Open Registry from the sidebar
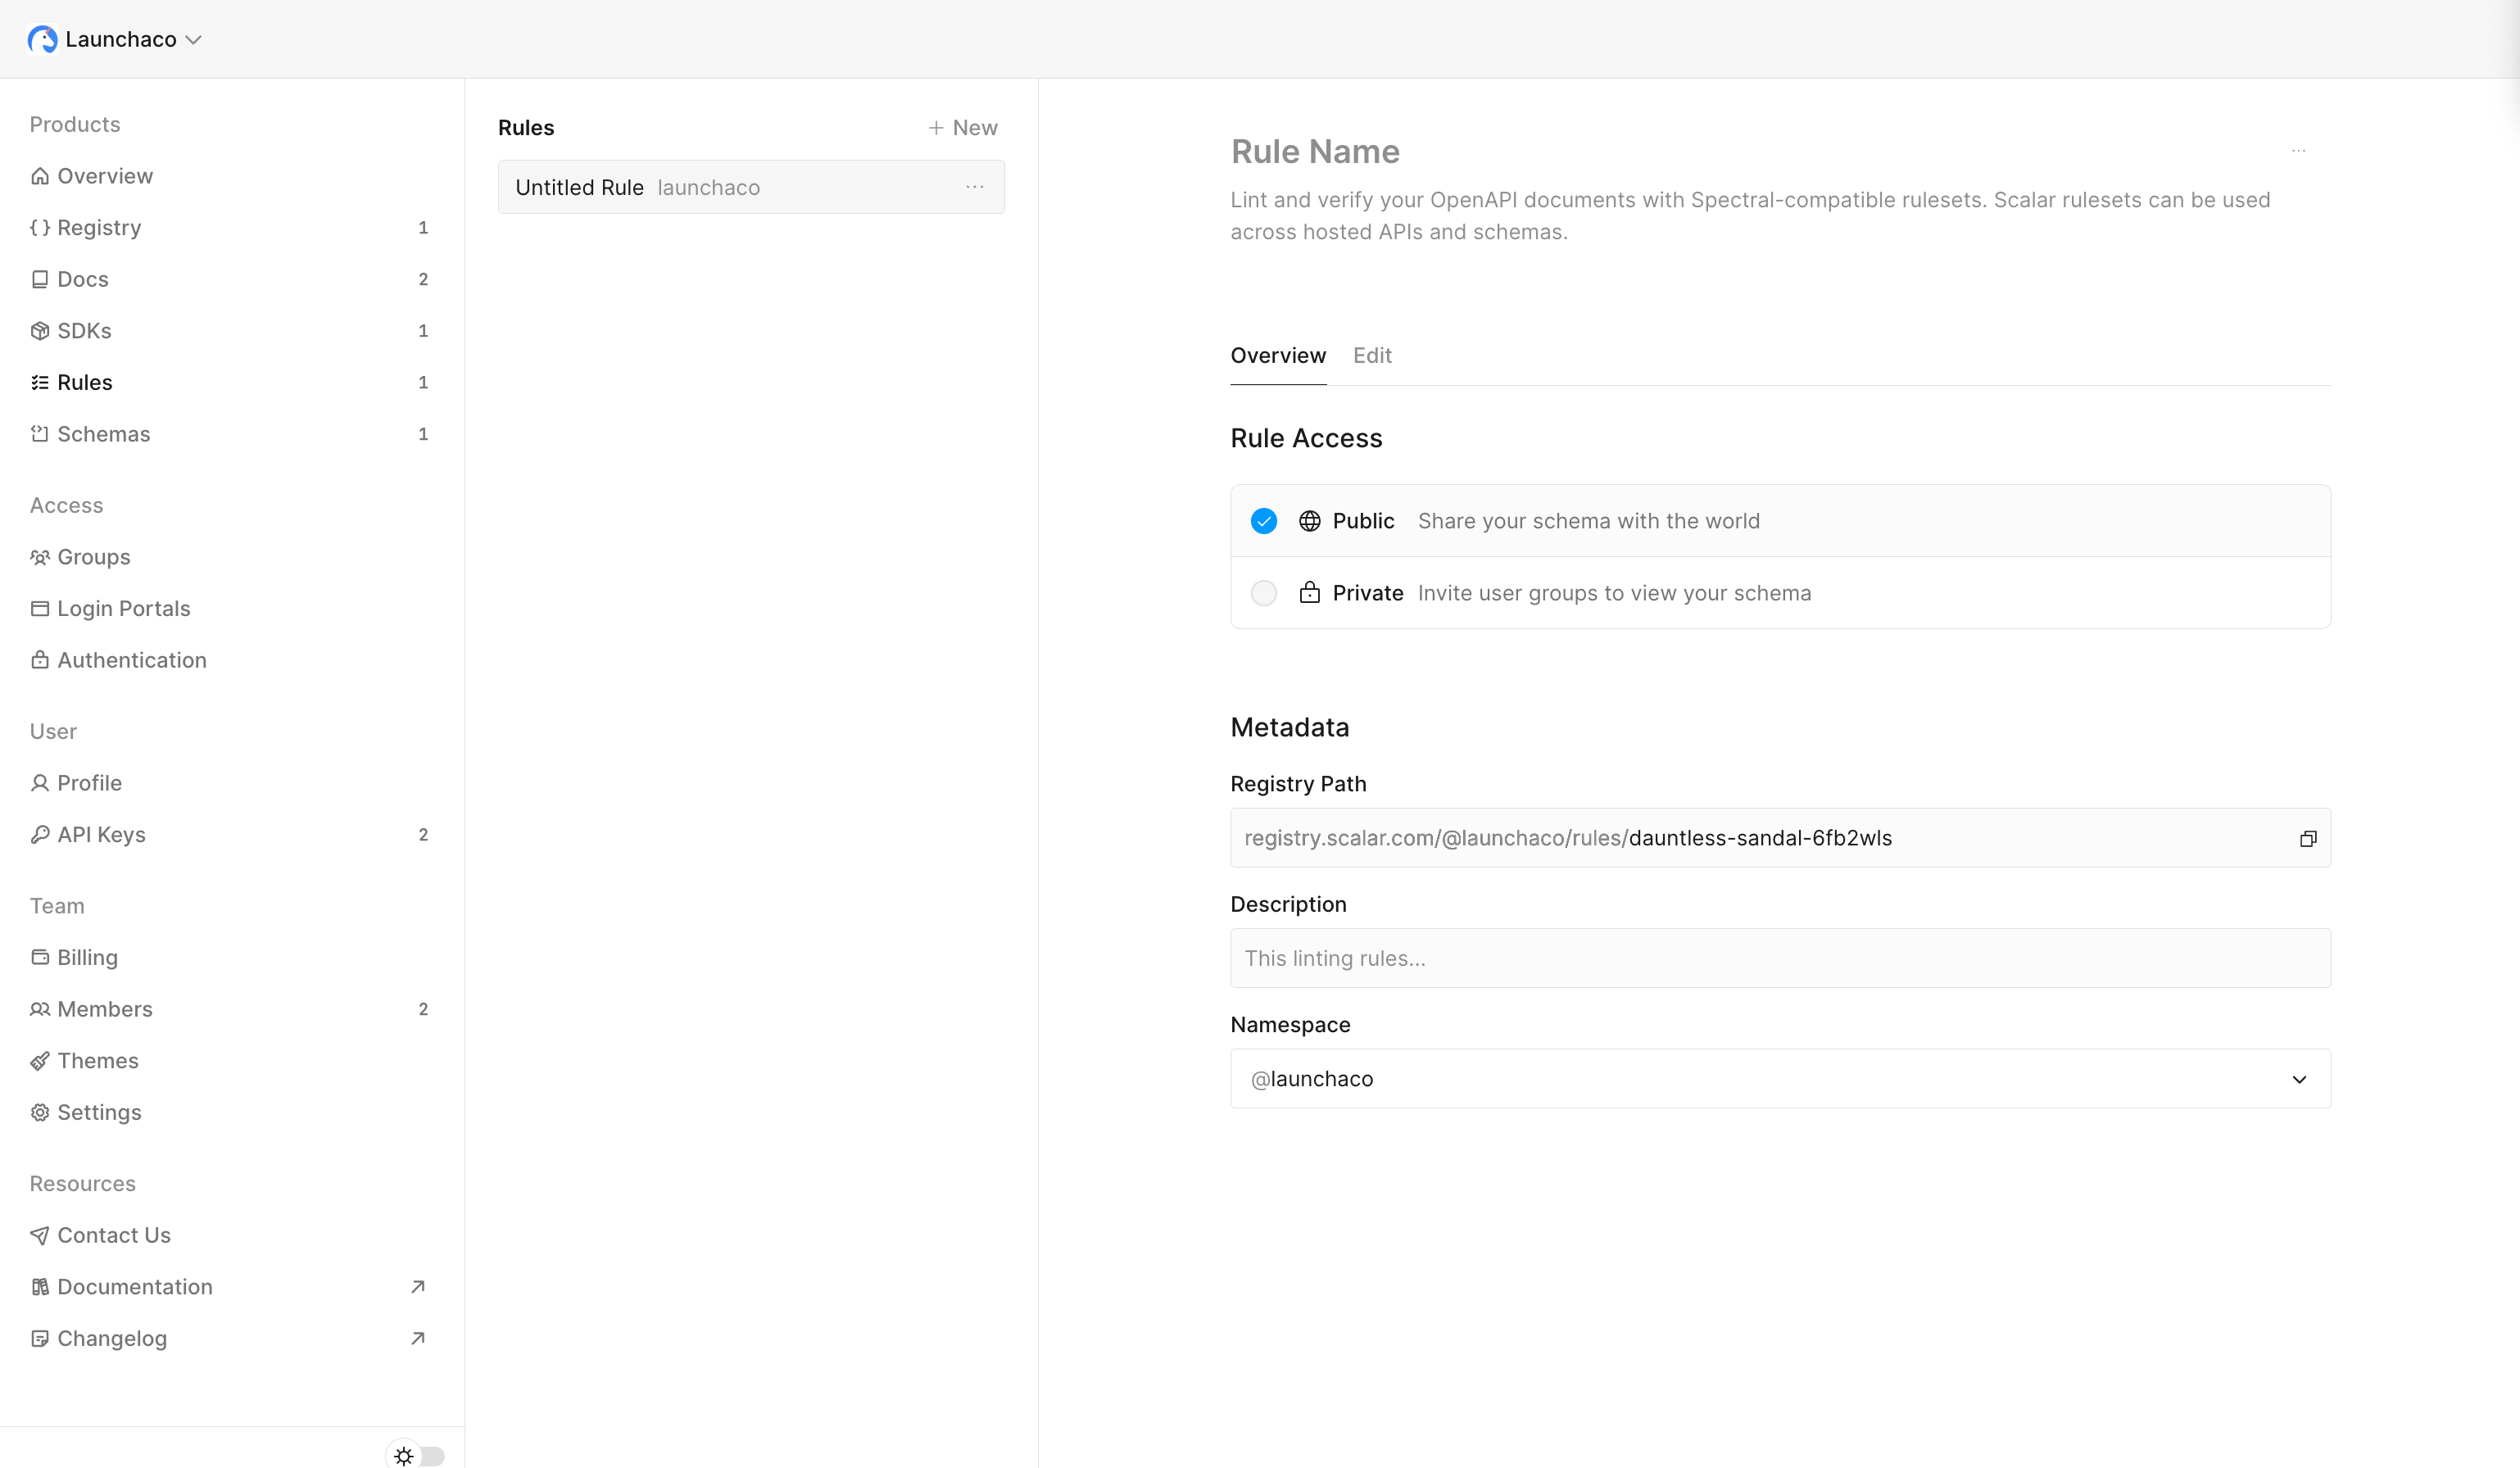The height and width of the screenshot is (1468, 2520). (99, 227)
